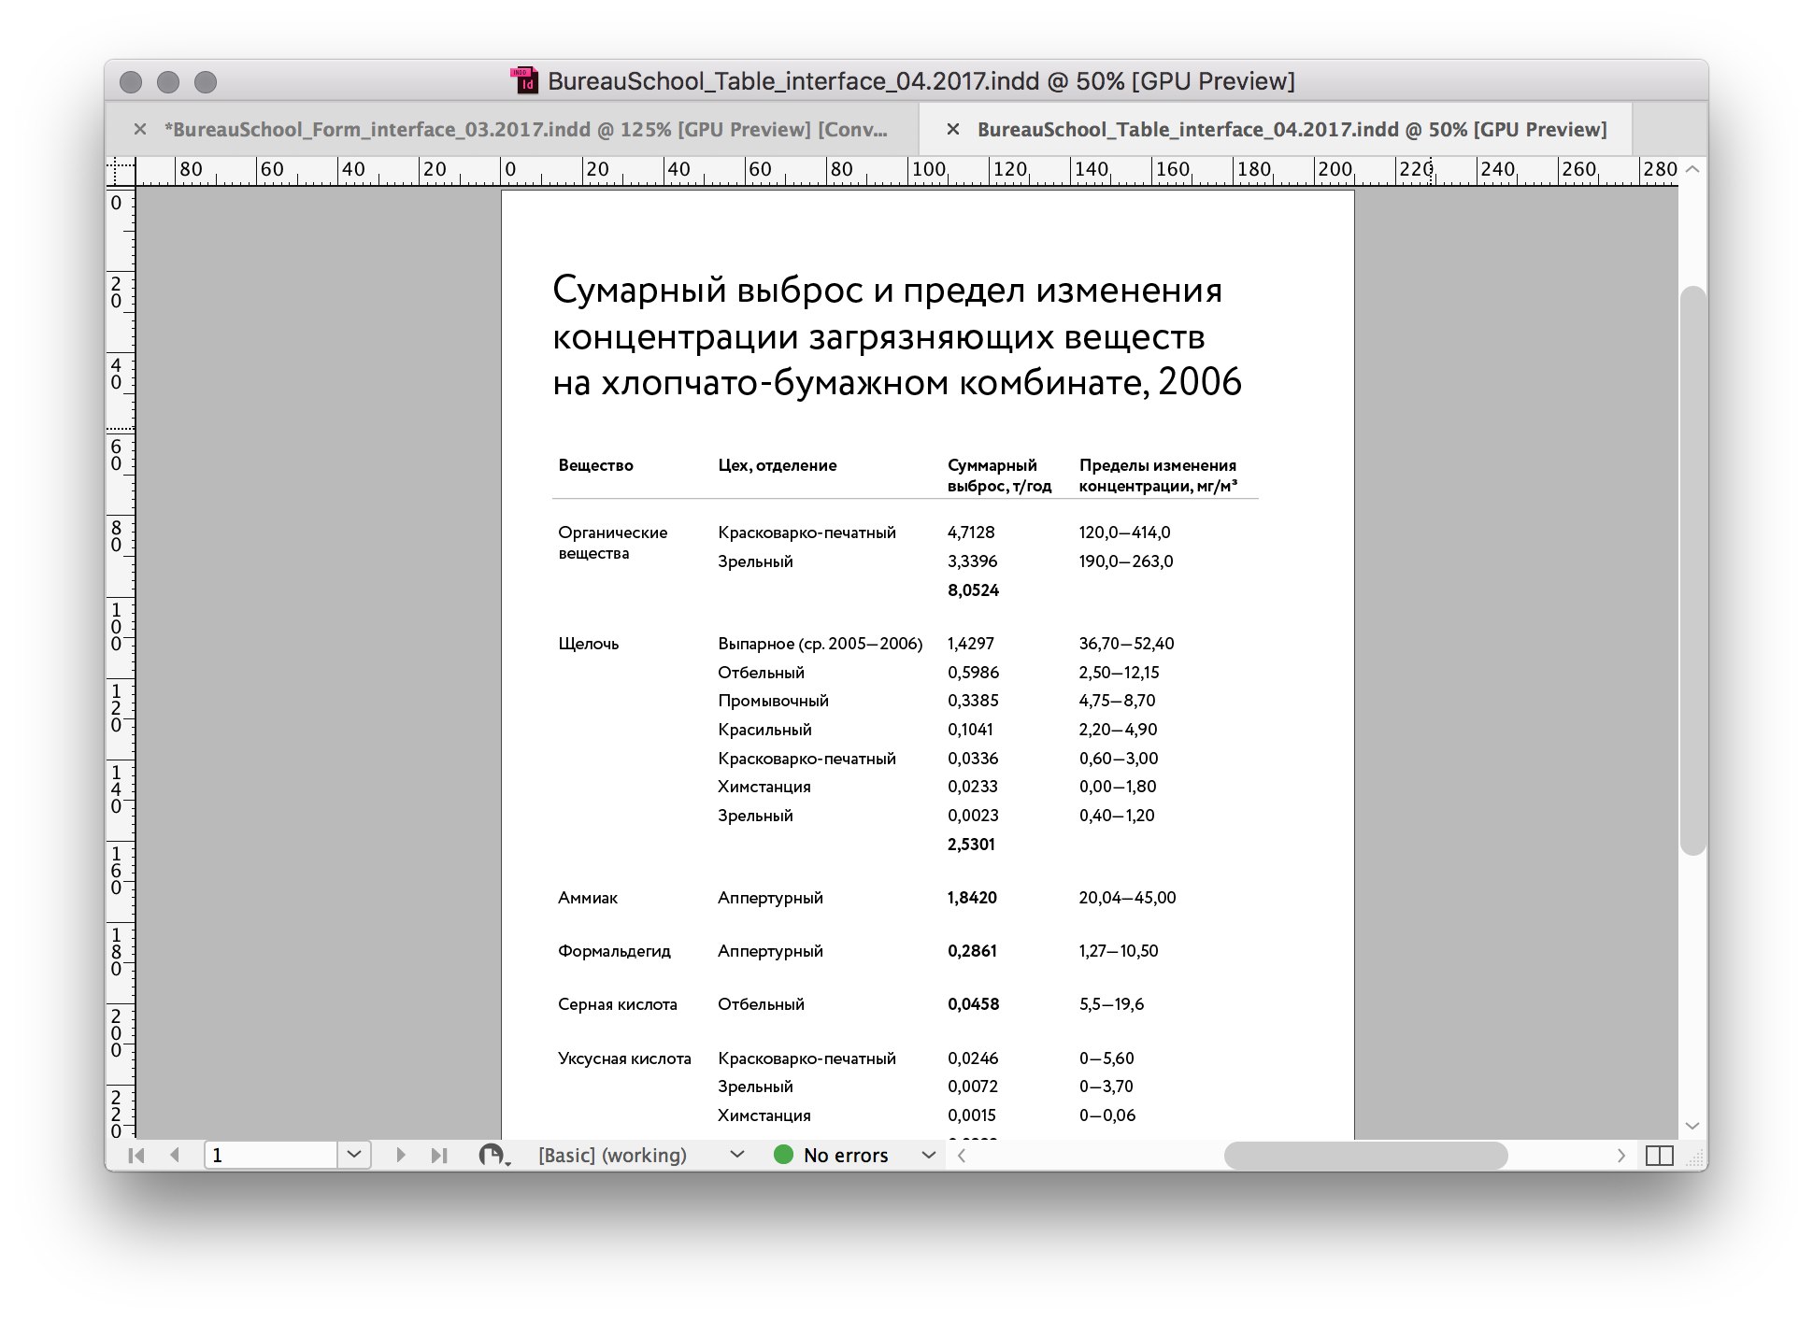Select the Суммарный выброс column header
The width and height of the screenshot is (1813, 1321).
click(999, 476)
